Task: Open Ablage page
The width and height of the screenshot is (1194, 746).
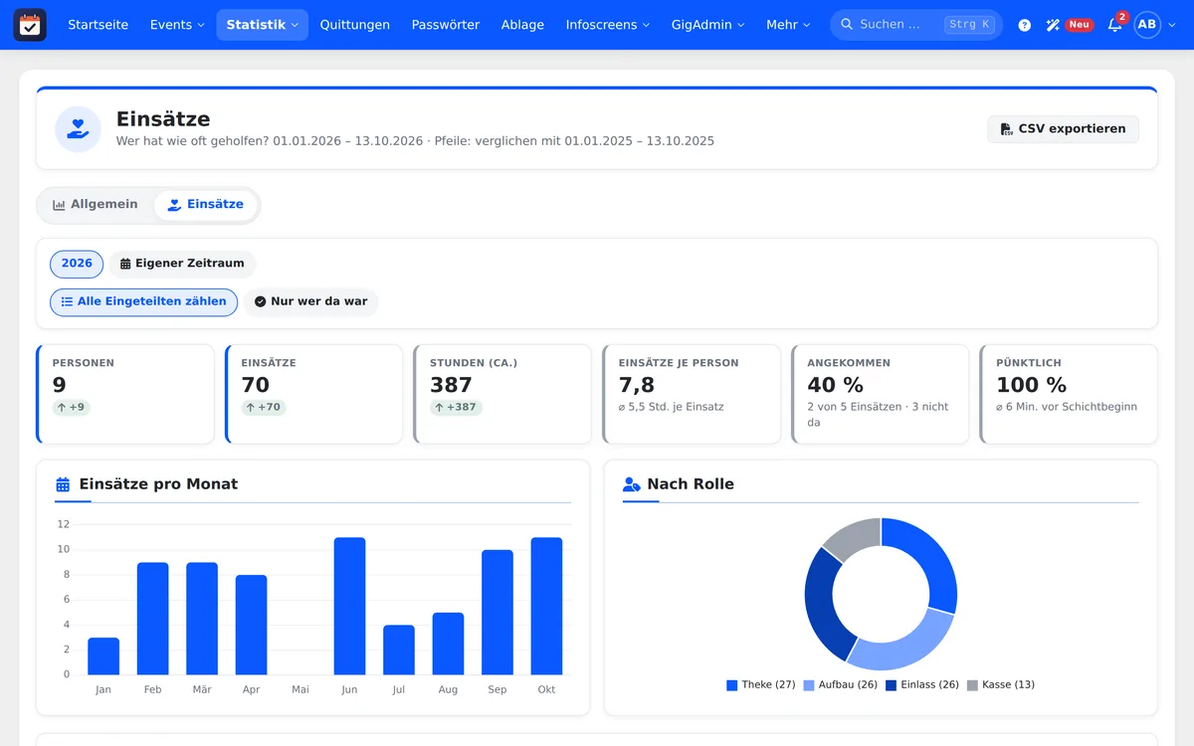Action: tap(522, 25)
